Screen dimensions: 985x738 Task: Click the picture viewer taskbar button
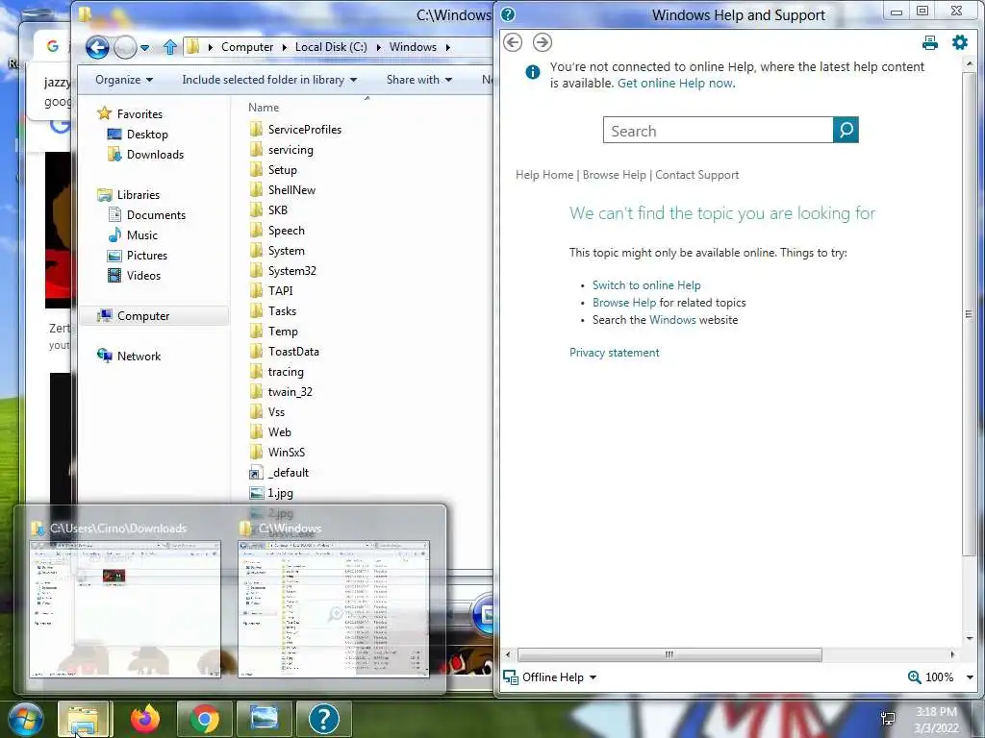[x=264, y=719]
